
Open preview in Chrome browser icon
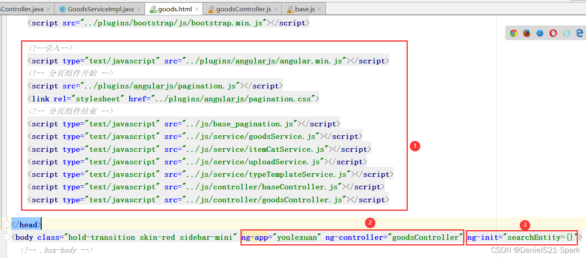tap(514, 34)
